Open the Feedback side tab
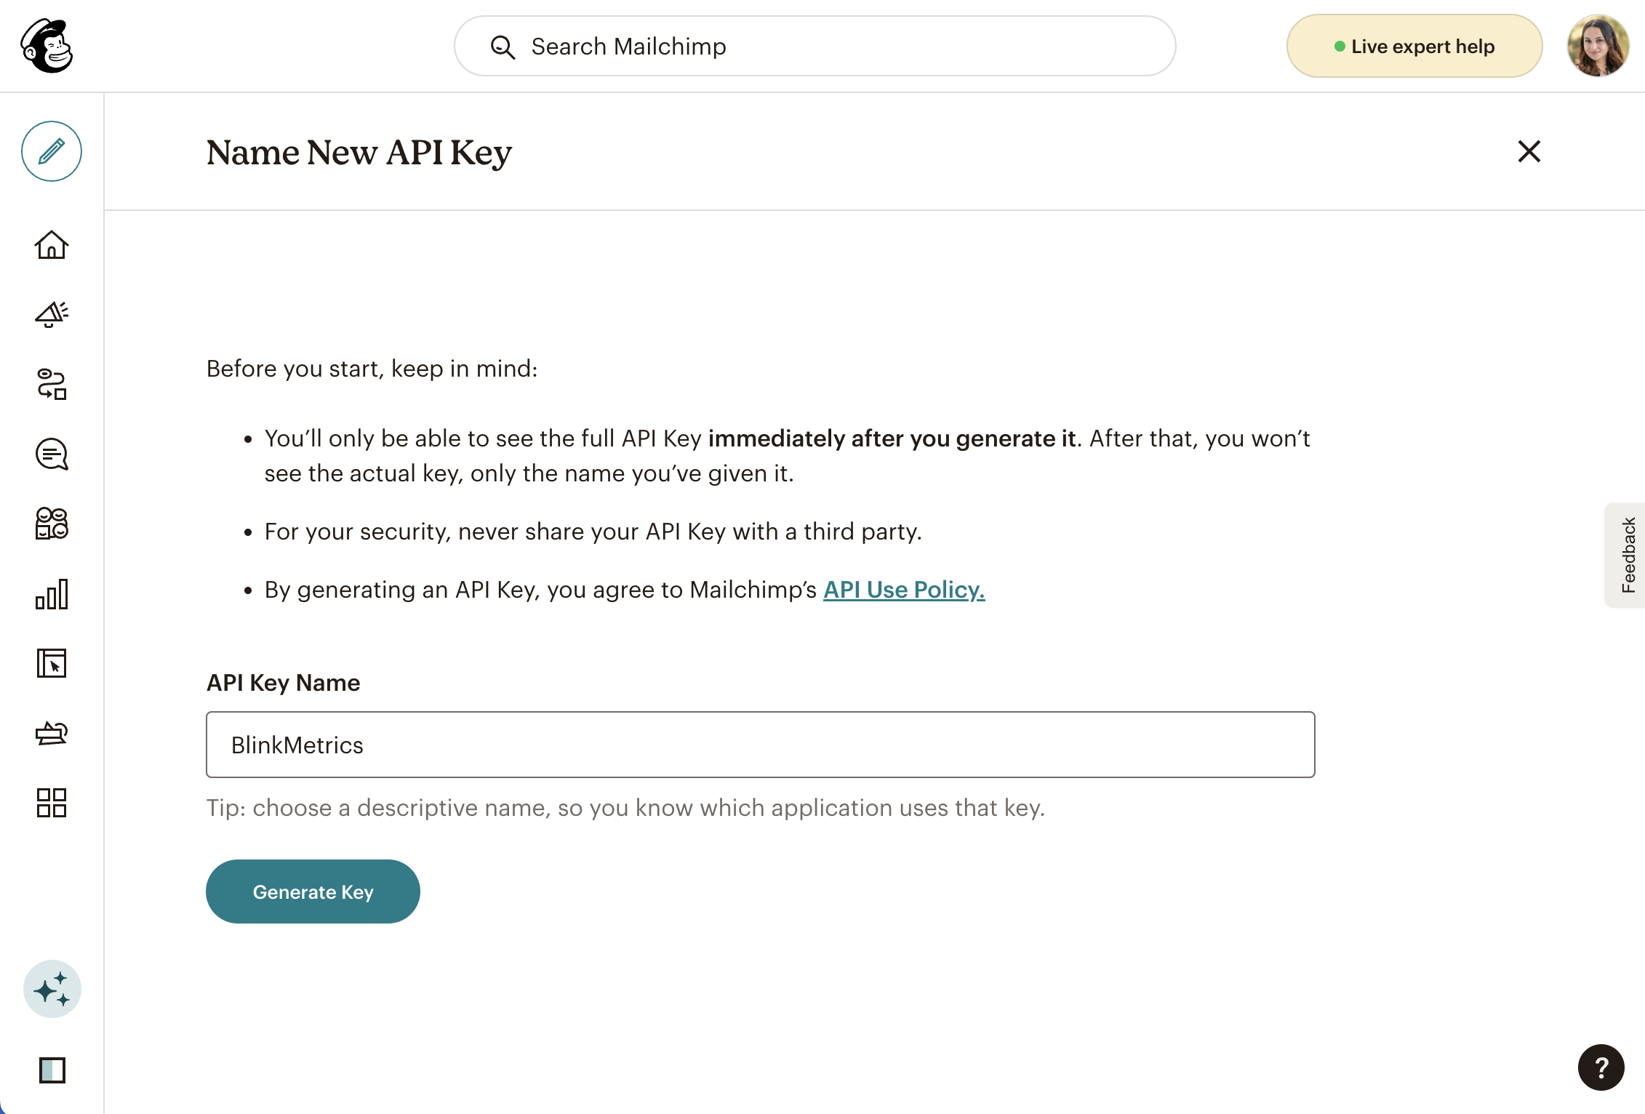 click(x=1627, y=555)
